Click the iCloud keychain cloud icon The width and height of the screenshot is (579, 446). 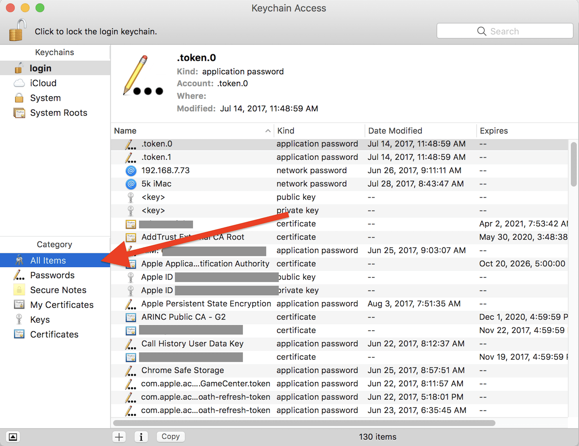pos(19,83)
